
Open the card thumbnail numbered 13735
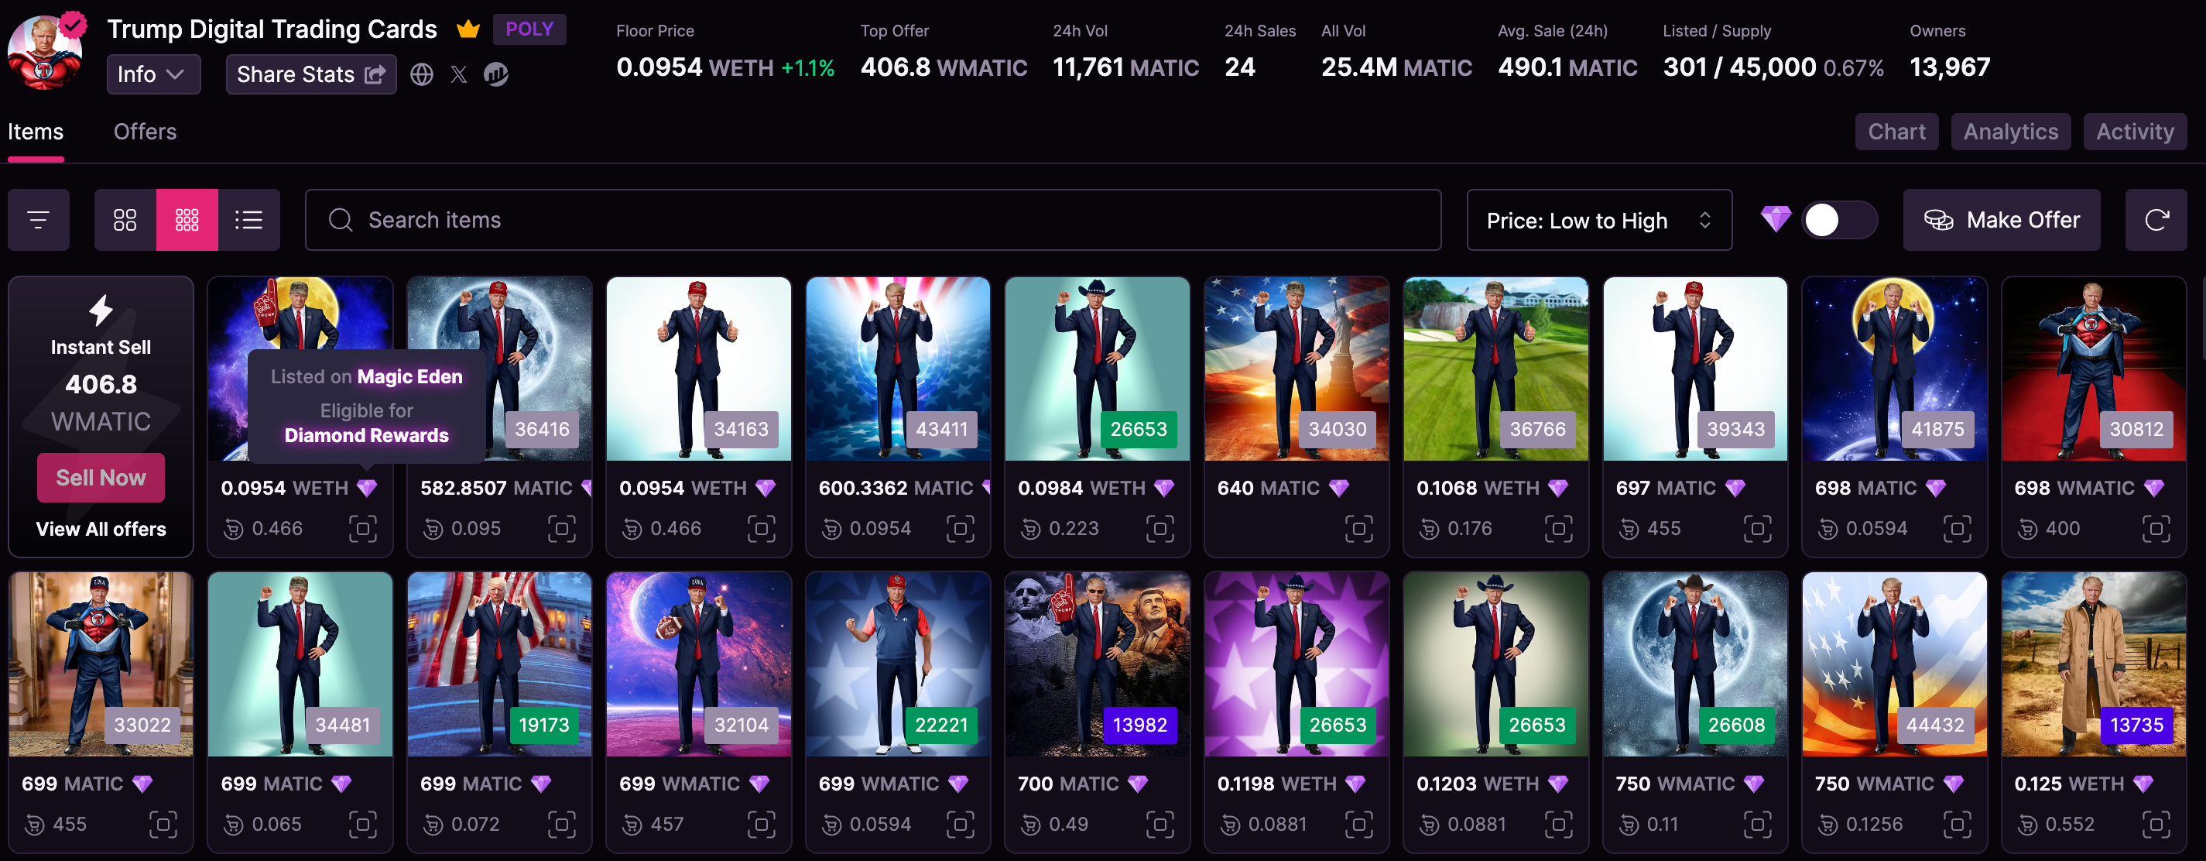(2092, 664)
